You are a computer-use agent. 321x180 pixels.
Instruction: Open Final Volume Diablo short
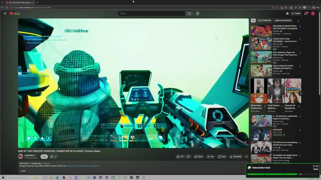coord(276,91)
